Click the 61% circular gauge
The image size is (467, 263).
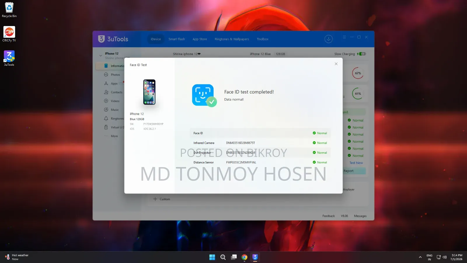click(x=358, y=94)
